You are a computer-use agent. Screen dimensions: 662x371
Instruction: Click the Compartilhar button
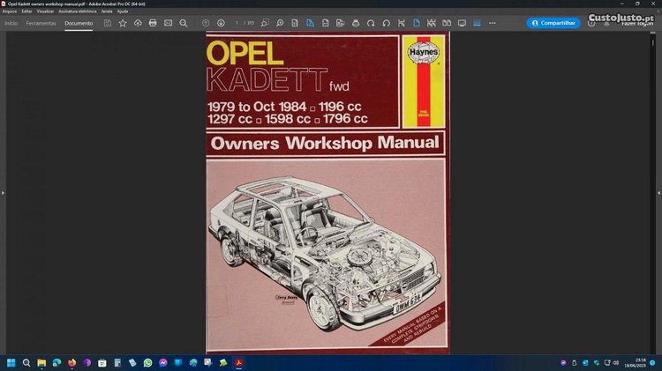click(x=553, y=23)
